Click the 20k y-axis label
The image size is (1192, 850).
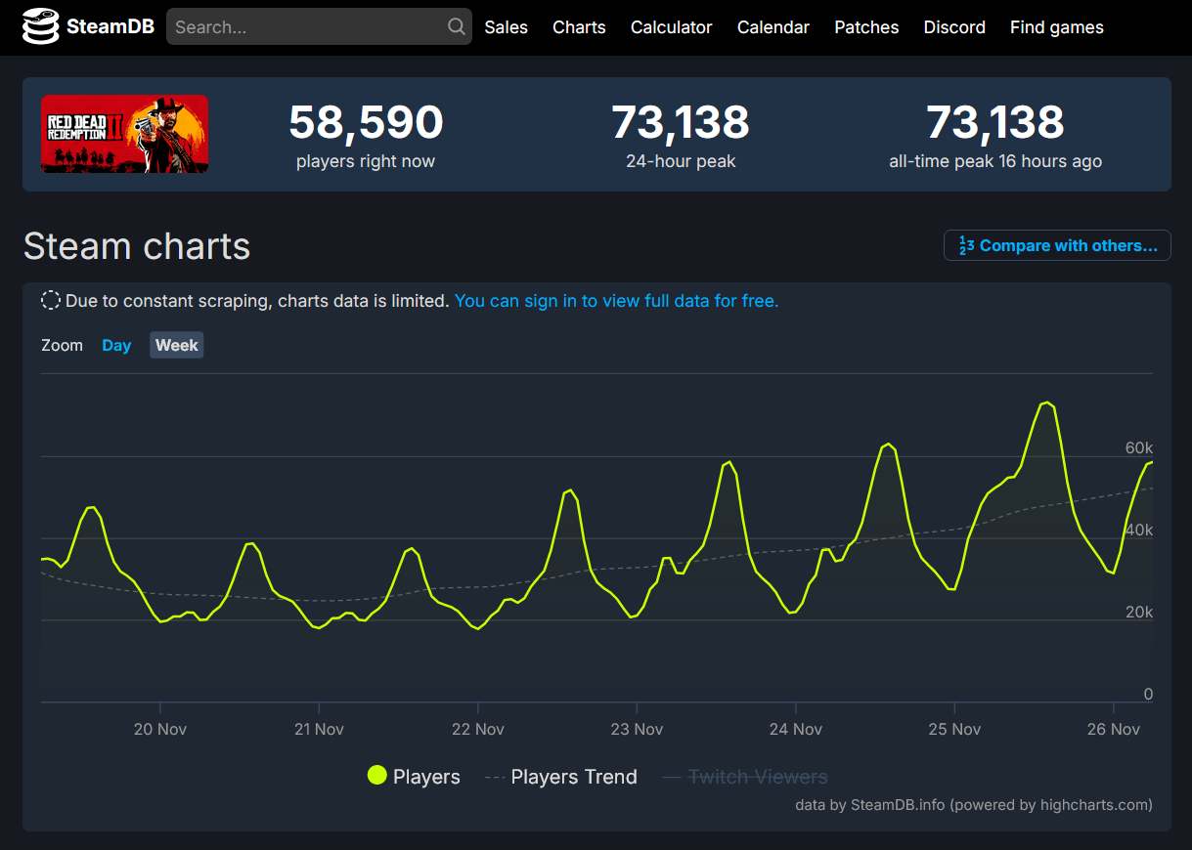pos(1139,612)
